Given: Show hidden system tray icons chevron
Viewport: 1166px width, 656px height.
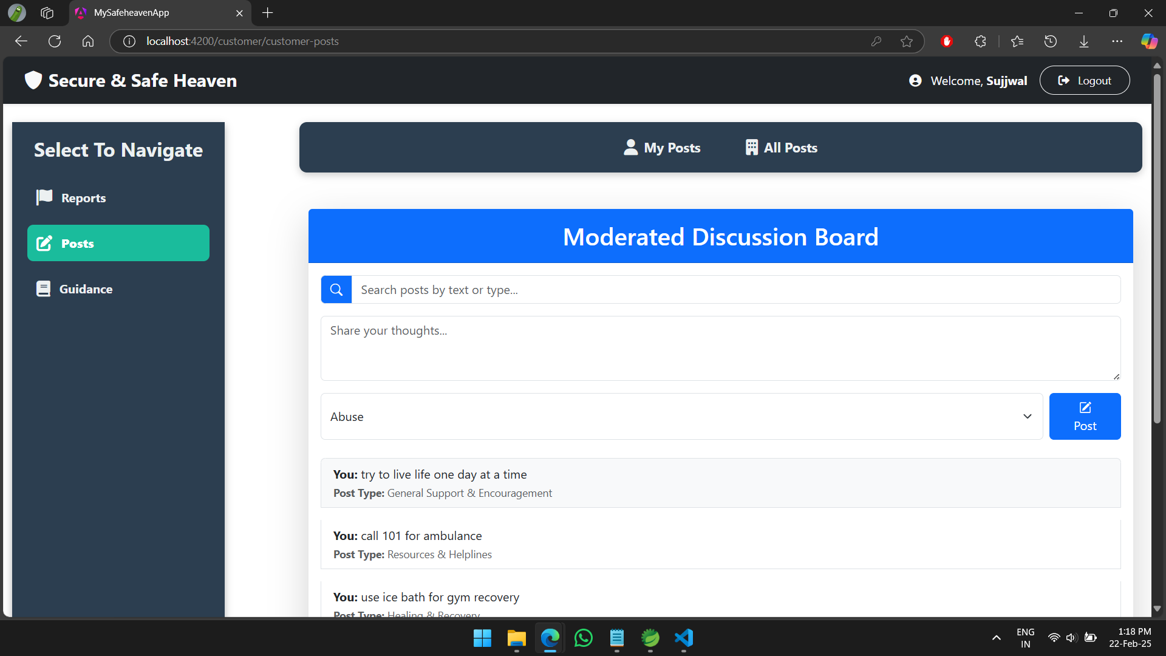Looking at the screenshot, I should [997, 638].
